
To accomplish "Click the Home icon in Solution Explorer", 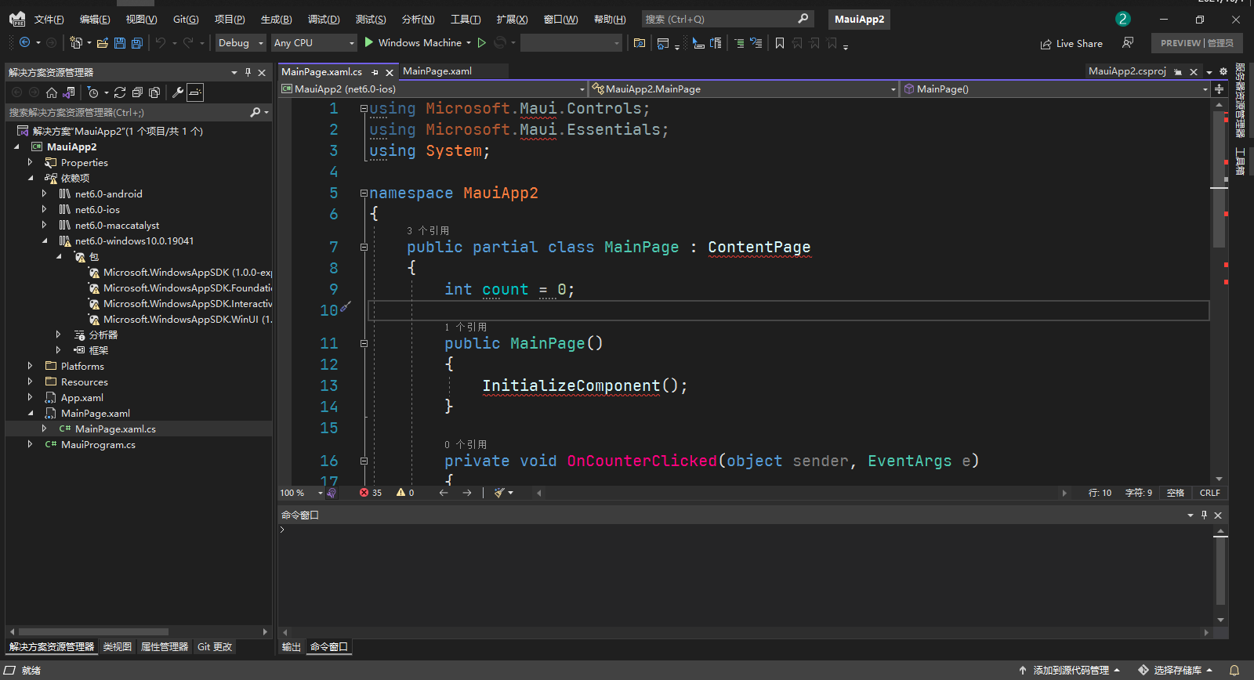I will point(52,92).
